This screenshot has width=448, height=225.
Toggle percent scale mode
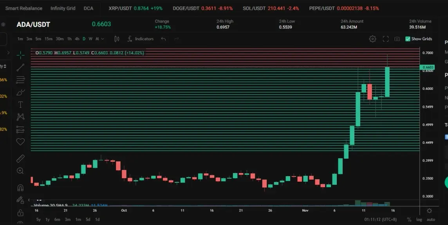pos(409,219)
